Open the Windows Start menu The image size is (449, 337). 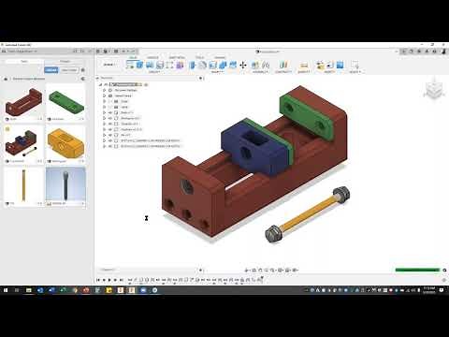pyautogui.click(x=6, y=290)
